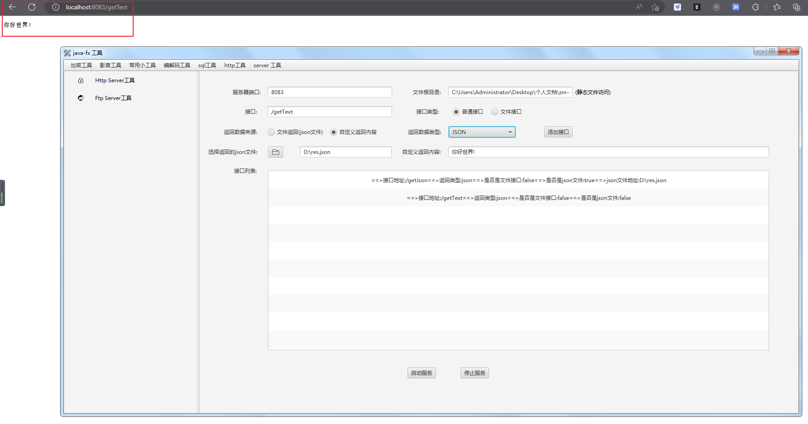Open the favorites list icon
This screenshot has height=424, width=808.
coord(777,7)
